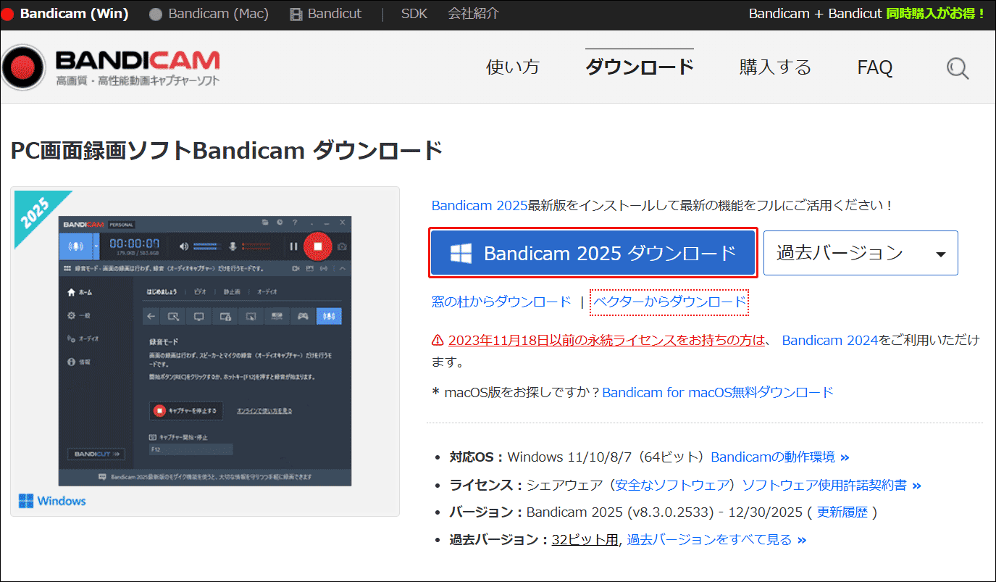Open the Bandicam 2025 text link

tap(480, 206)
